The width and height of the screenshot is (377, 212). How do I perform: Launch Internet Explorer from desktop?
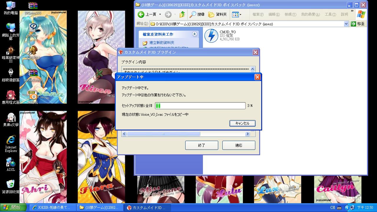tap(11, 144)
